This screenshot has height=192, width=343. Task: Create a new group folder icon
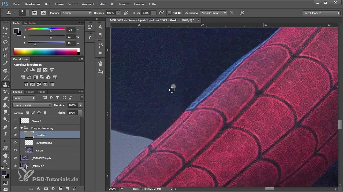pos(60,189)
